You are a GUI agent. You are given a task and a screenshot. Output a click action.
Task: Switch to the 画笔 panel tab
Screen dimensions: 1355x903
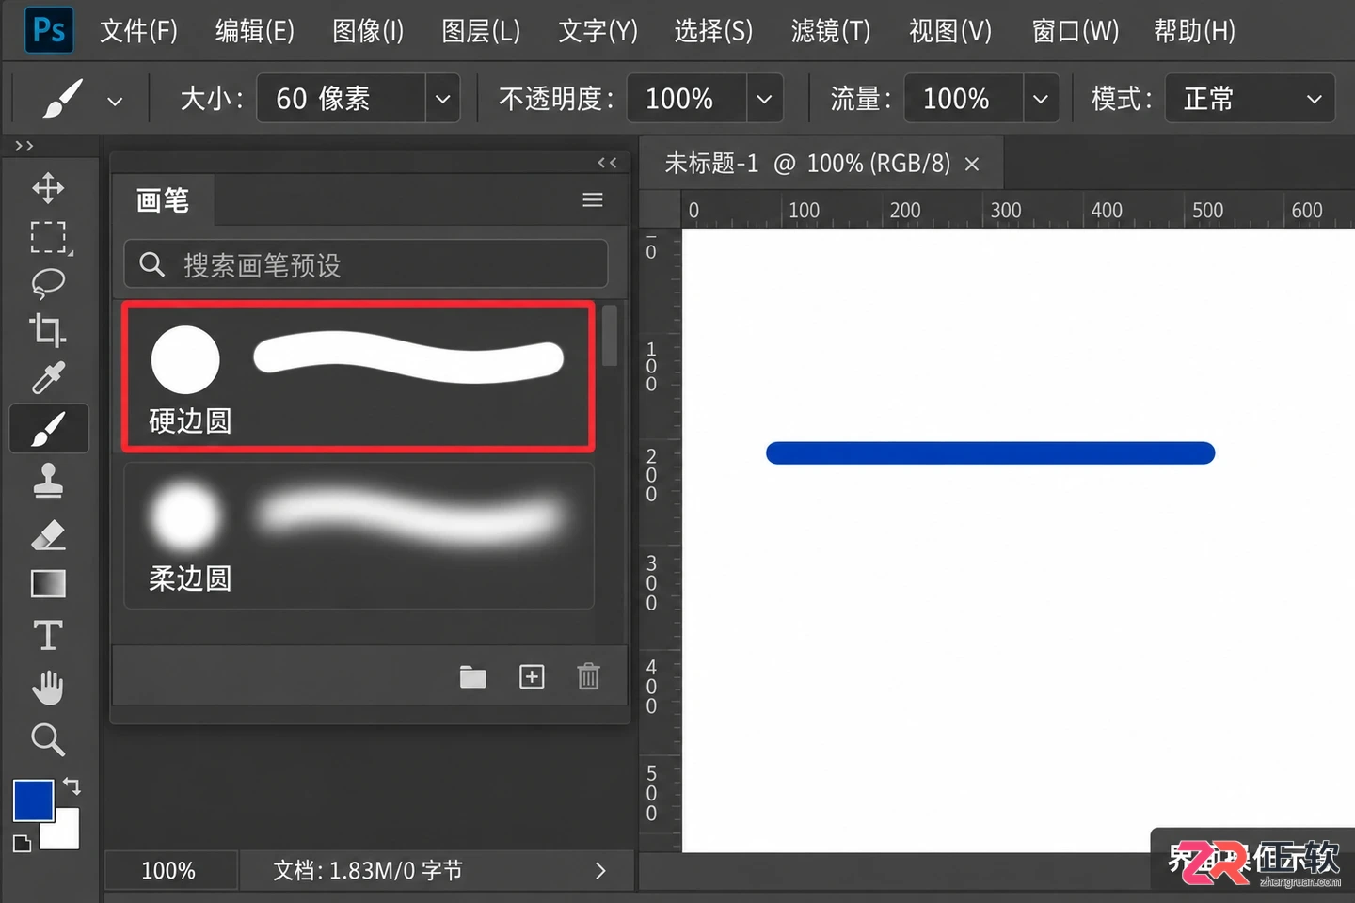pos(163,200)
